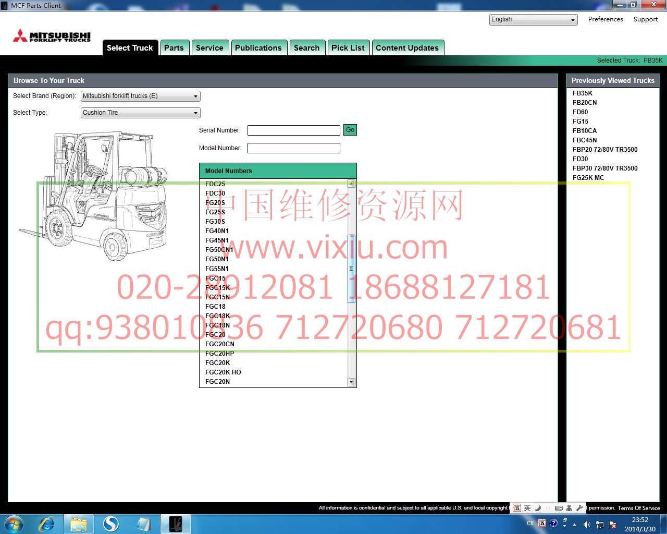Image resolution: width=667 pixels, height=534 pixels.
Task: Click the Sogou browser taskbar icon
Action: [110, 524]
